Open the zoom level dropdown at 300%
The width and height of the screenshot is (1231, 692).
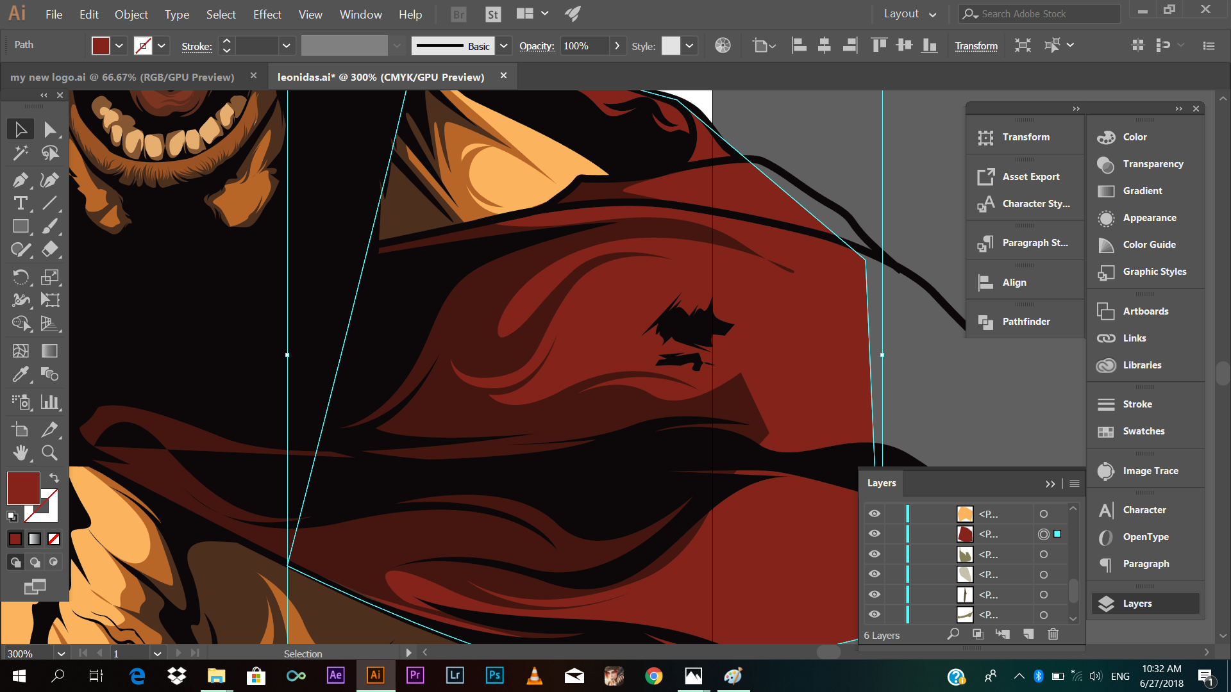pos(61,654)
